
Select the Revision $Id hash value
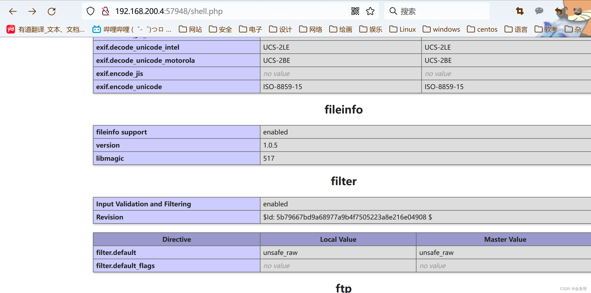(347, 217)
